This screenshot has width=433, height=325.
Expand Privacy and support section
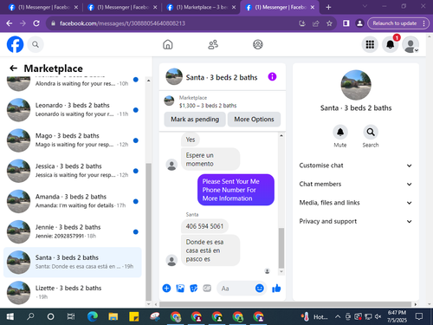[x=356, y=221]
